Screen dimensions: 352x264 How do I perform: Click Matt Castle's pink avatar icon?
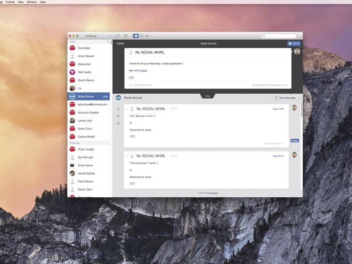click(72, 72)
